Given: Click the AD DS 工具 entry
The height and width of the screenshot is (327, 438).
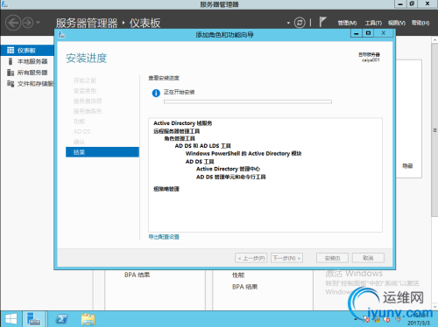Looking at the screenshot, I should [200, 162].
